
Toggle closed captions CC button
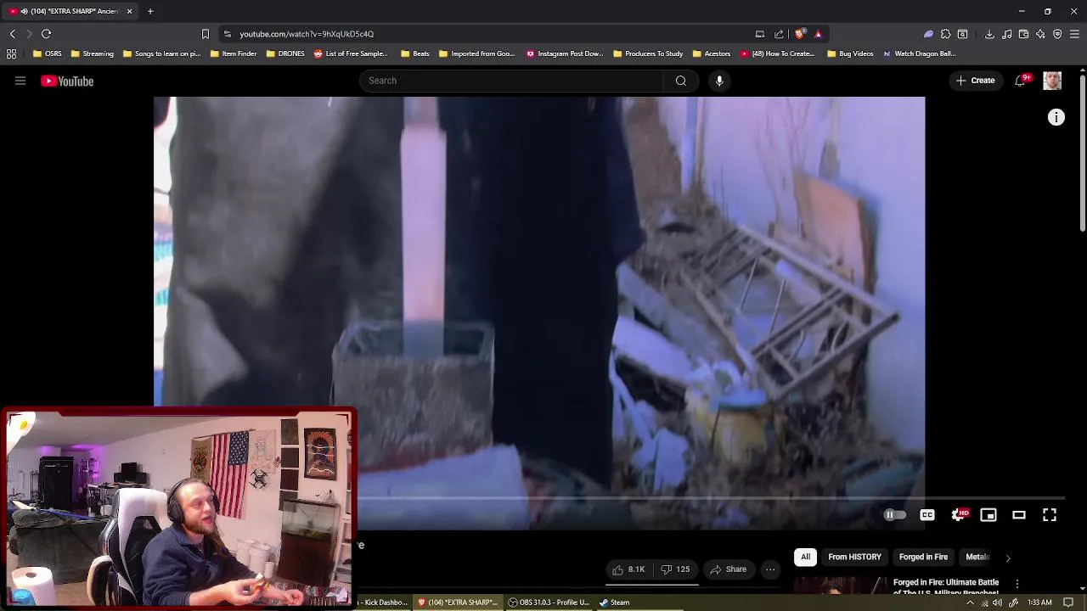pos(927,515)
